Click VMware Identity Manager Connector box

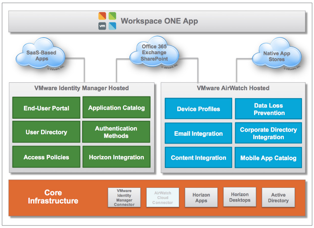124,197
